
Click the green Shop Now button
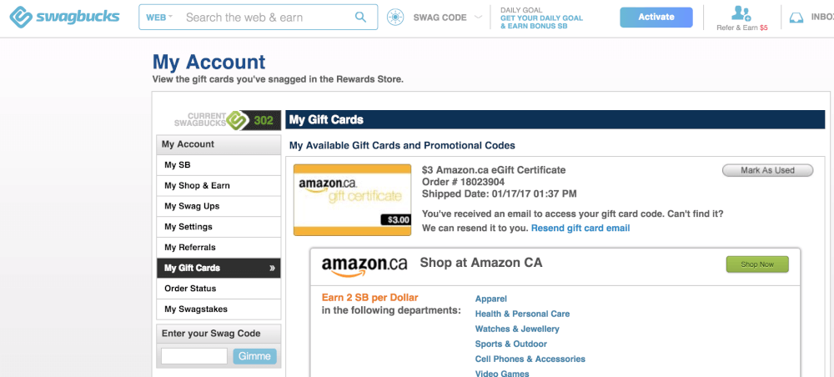click(757, 264)
